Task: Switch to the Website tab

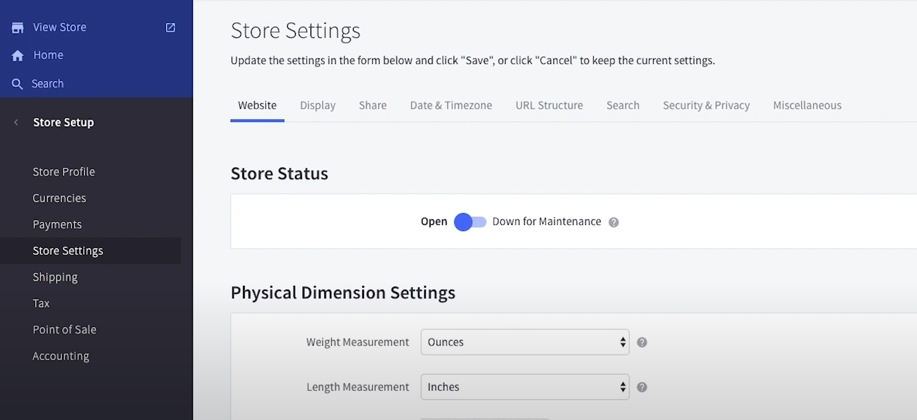Action: (x=257, y=106)
